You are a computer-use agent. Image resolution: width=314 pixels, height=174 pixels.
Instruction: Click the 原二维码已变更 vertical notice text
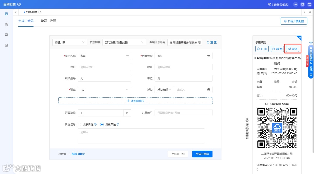point(247,128)
